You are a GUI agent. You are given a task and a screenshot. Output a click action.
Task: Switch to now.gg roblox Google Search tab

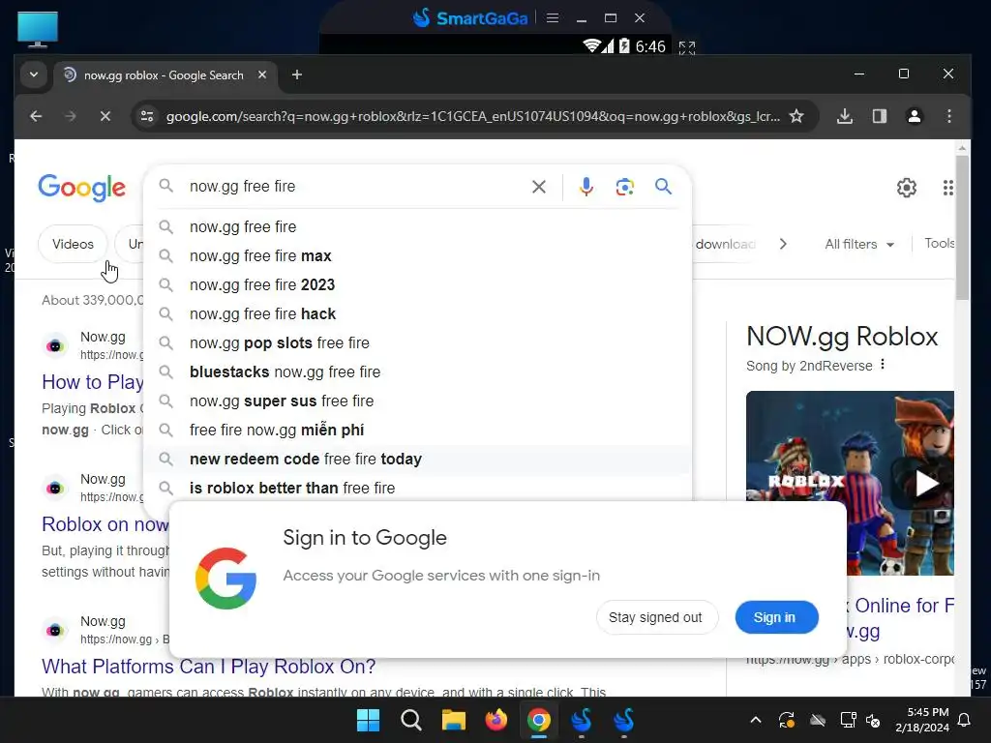point(164,75)
